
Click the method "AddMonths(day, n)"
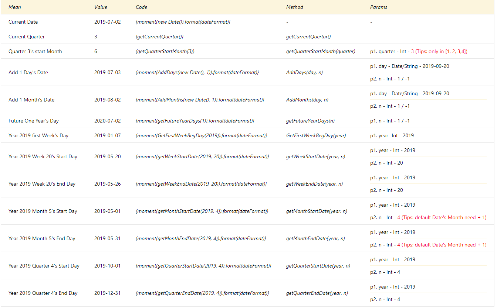tap(307, 100)
